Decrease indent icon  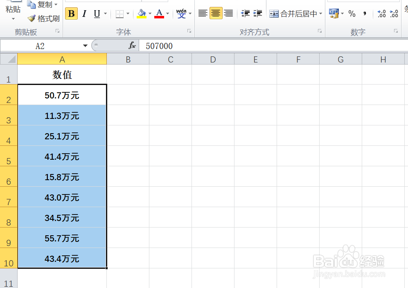coord(246,13)
